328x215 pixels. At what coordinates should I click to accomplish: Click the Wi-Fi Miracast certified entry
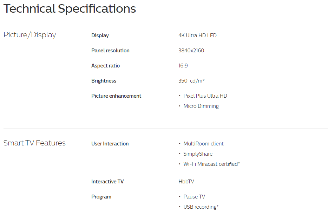pos(211,164)
